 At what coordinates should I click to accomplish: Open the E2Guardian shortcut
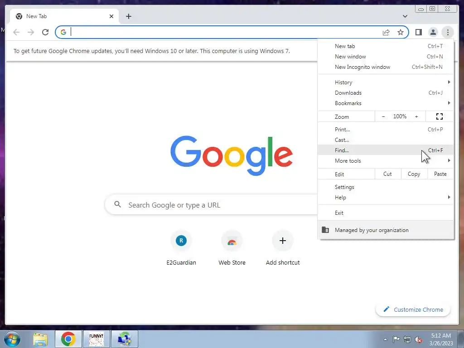click(x=181, y=248)
